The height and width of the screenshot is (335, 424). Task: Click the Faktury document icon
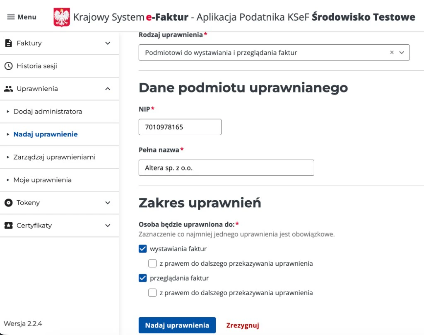(x=9, y=43)
